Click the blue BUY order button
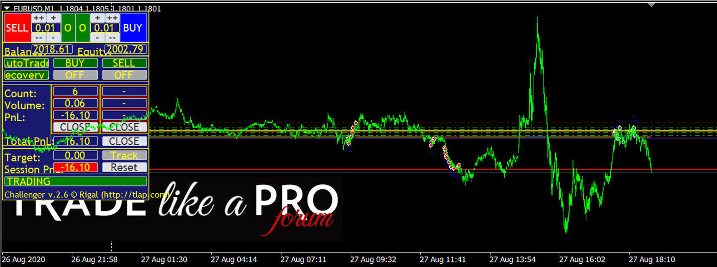Viewport: 717px width, 267px height. [x=133, y=28]
